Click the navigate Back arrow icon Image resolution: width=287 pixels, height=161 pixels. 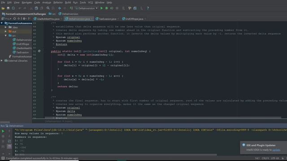click(60, 8)
